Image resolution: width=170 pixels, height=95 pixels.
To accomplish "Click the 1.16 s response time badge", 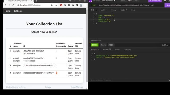I will (x=103, y=45).
